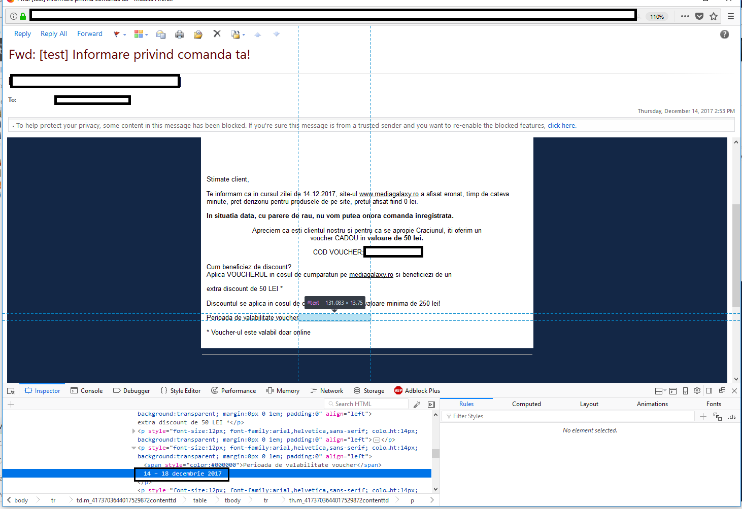This screenshot has width=742, height=509.
Task: Delete the email using the X icon
Action: click(217, 33)
